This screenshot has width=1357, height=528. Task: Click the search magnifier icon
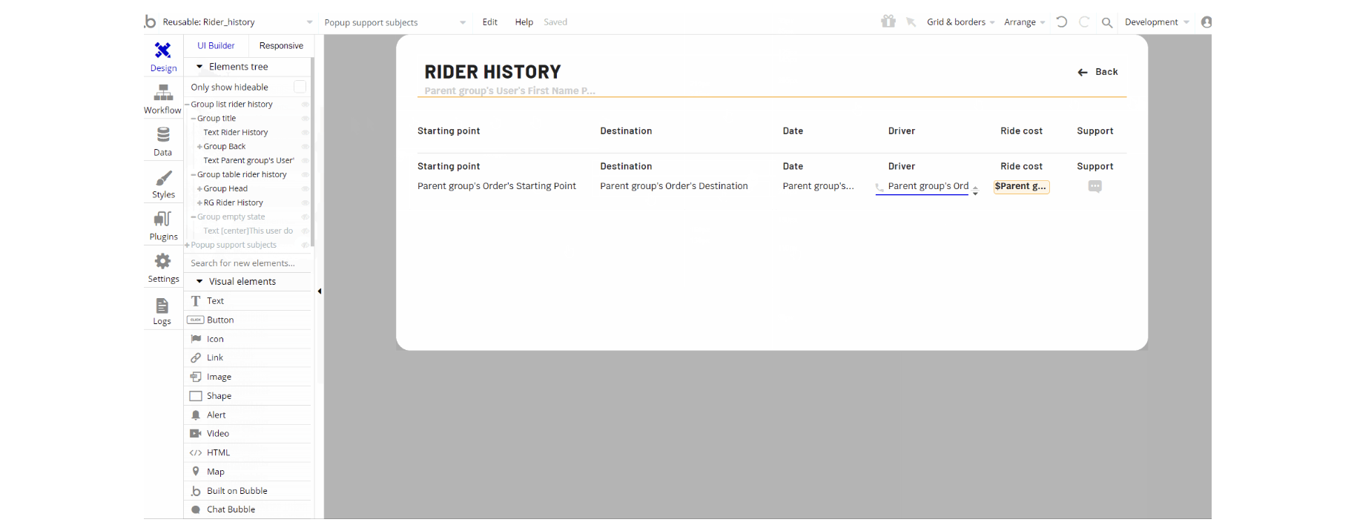(x=1107, y=22)
